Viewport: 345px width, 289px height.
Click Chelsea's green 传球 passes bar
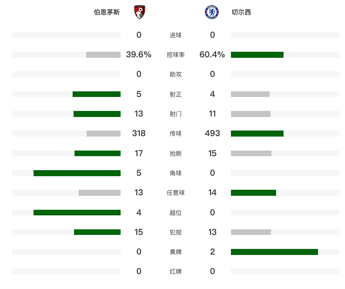point(257,133)
